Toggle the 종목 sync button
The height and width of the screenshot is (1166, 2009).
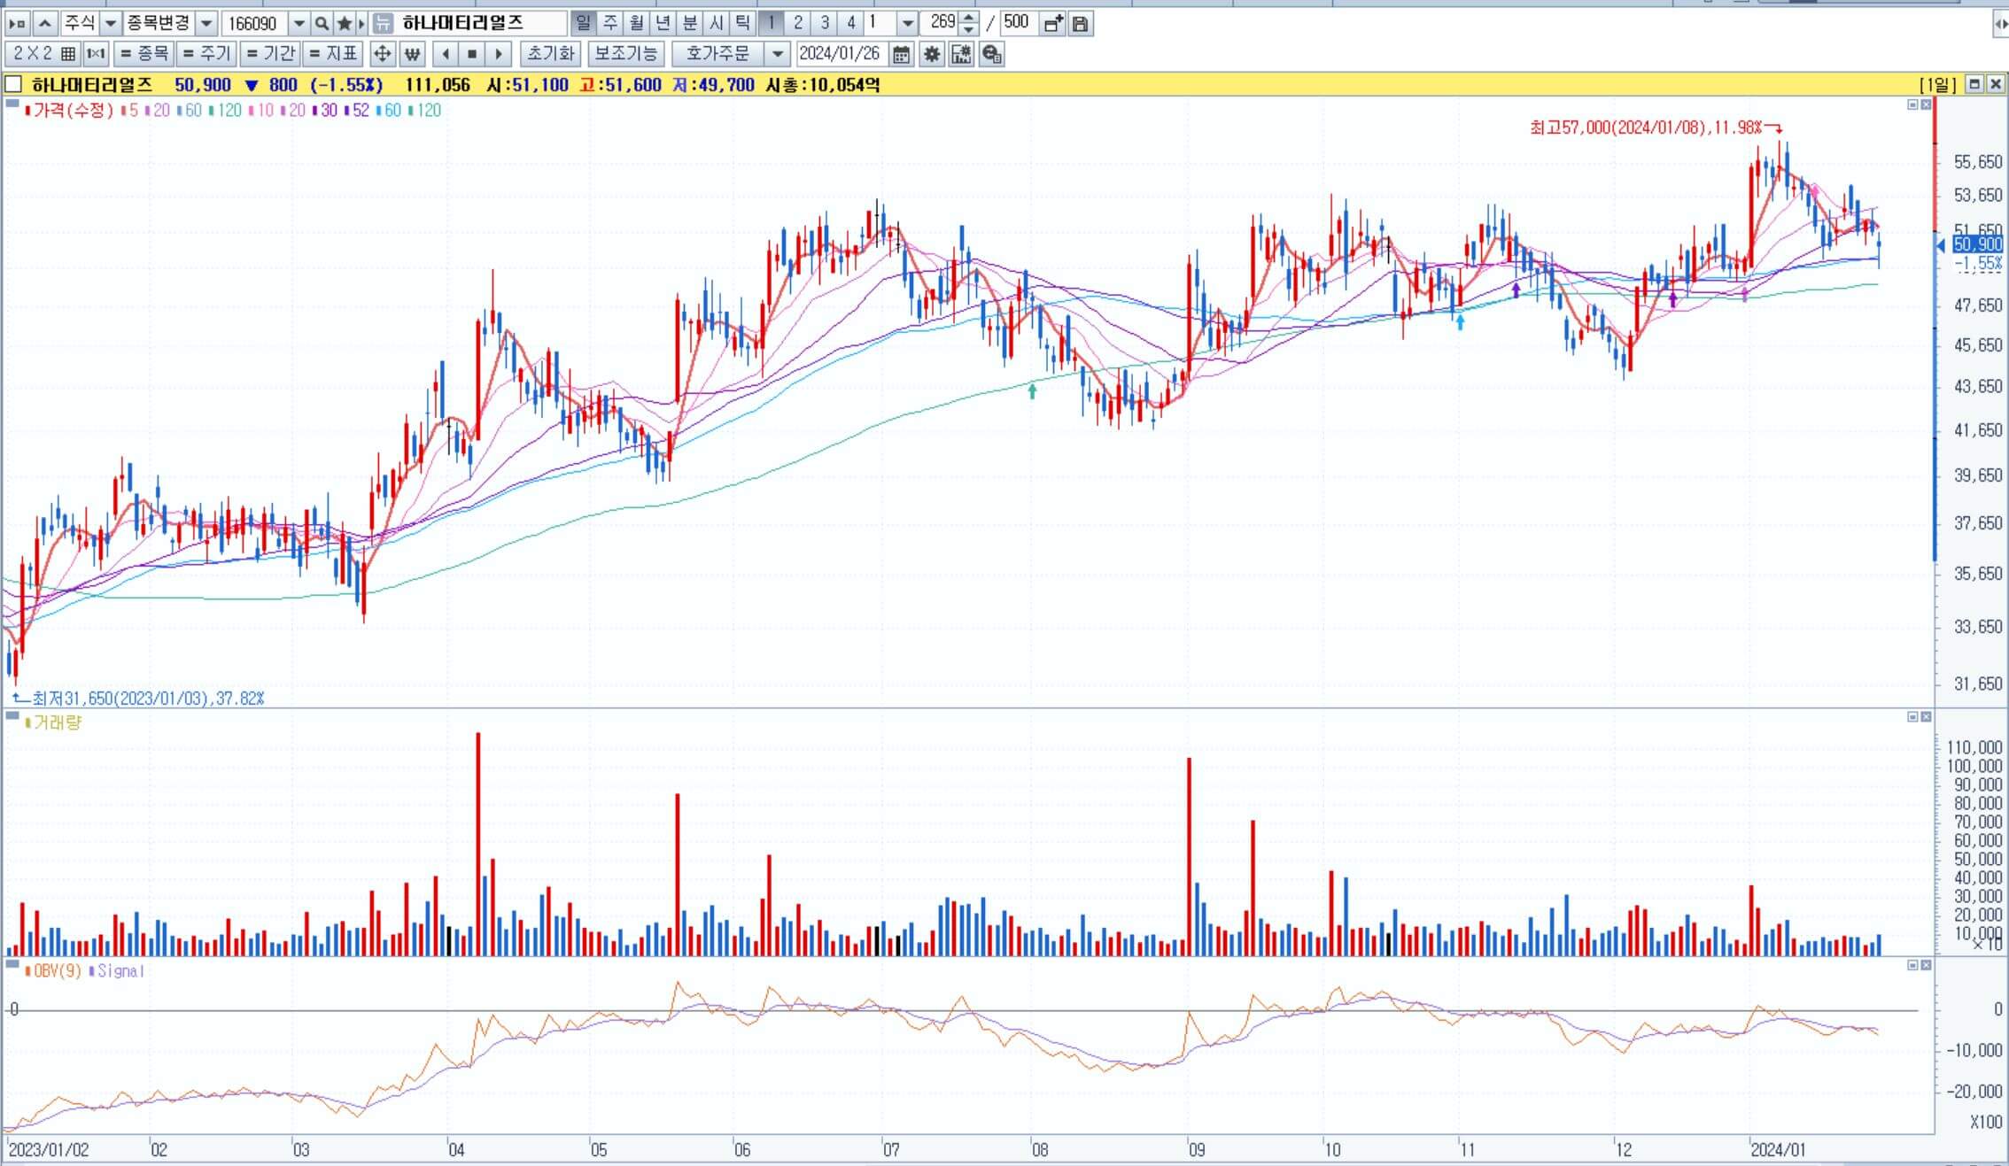coord(143,54)
